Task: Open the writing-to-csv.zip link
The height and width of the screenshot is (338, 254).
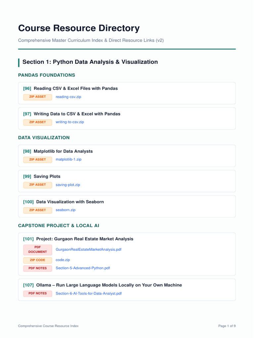Action: click(x=70, y=122)
